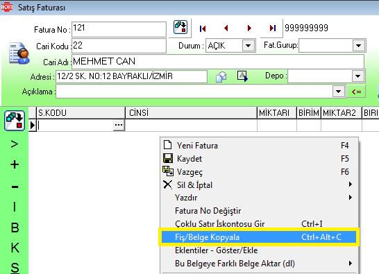Expand the Açıklama dropdown
The height and width of the screenshot is (274, 379).
coord(339,92)
